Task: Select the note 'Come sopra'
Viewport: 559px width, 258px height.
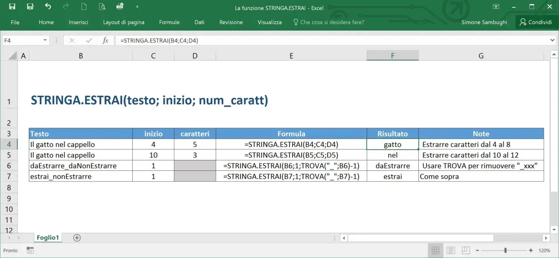Action: tap(481, 177)
